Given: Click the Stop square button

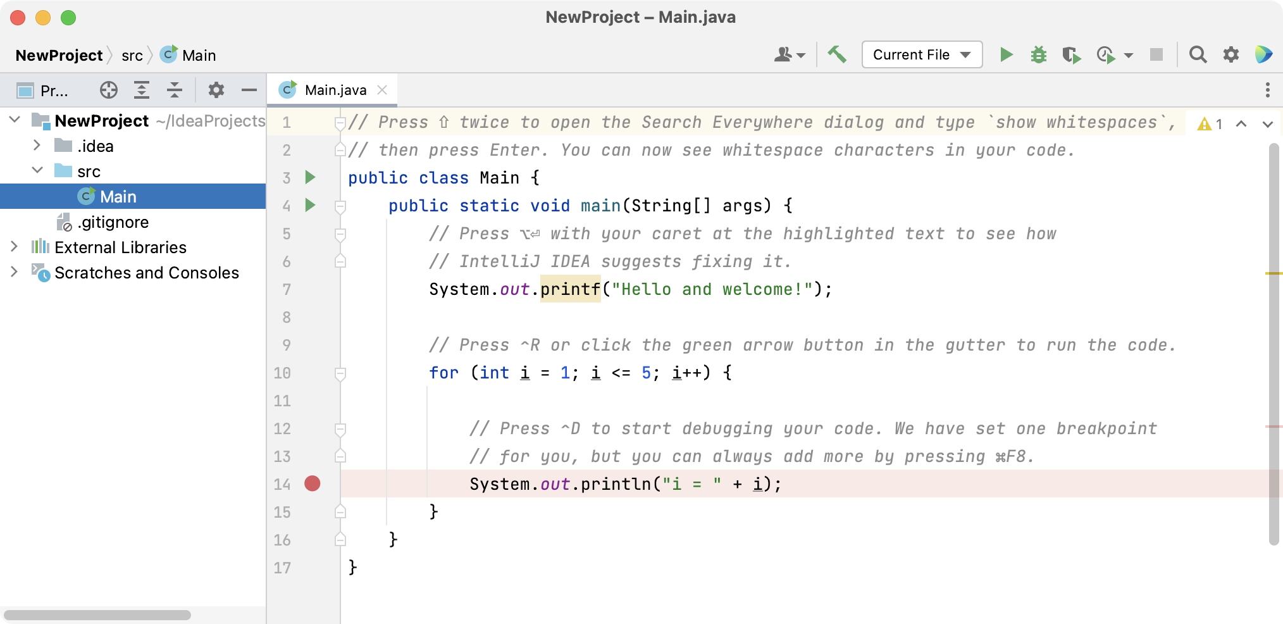Looking at the screenshot, I should pos(1156,55).
